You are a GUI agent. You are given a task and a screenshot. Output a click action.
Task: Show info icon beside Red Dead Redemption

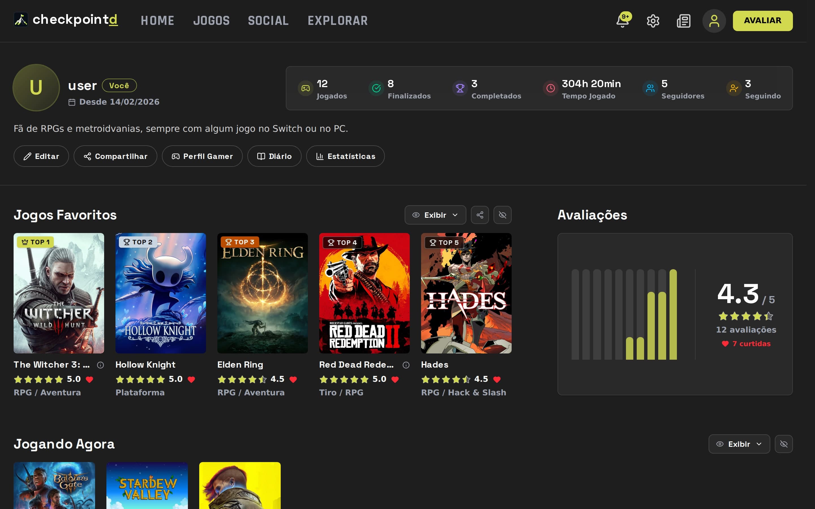406,365
